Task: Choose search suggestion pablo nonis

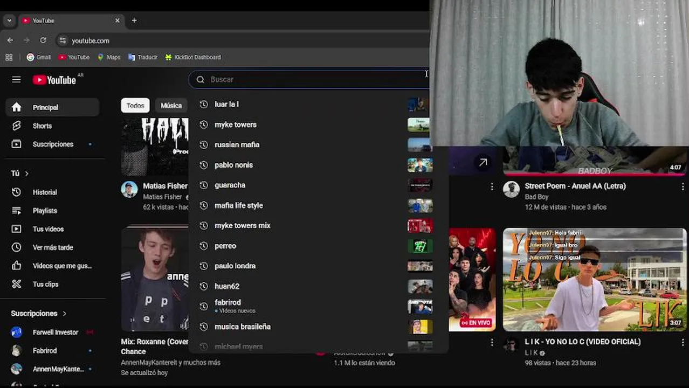Action: coord(318,165)
